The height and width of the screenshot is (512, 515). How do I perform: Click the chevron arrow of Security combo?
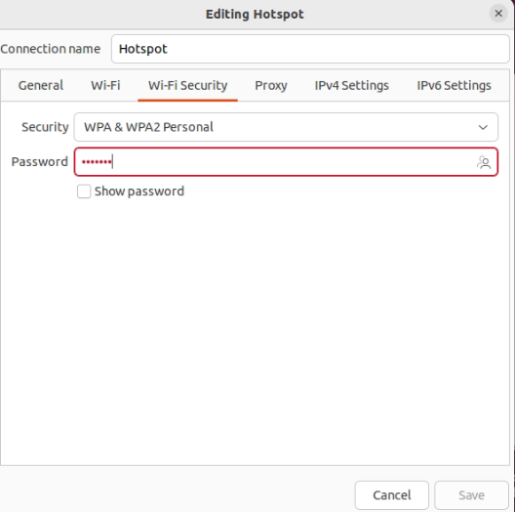tap(483, 127)
